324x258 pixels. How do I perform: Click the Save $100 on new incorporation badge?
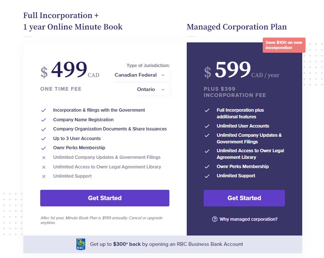pyautogui.click(x=284, y=45)
